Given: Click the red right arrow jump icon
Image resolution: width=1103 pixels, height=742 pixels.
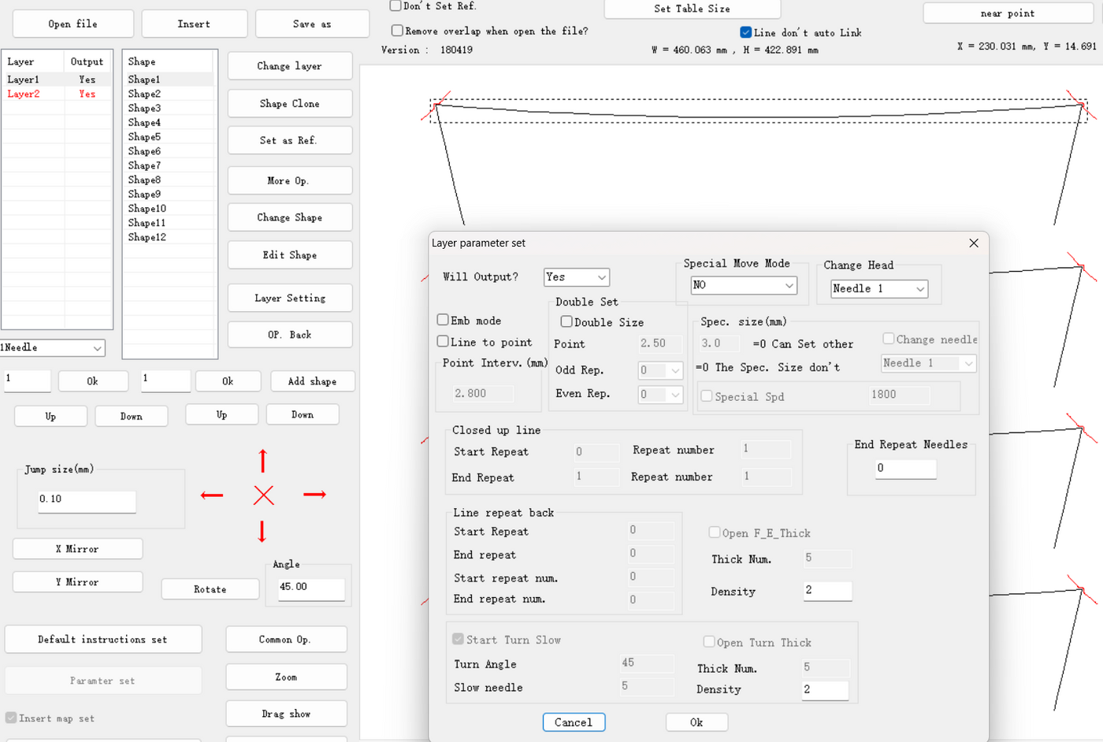Looking at the screenshot, I should coord(314,495).
